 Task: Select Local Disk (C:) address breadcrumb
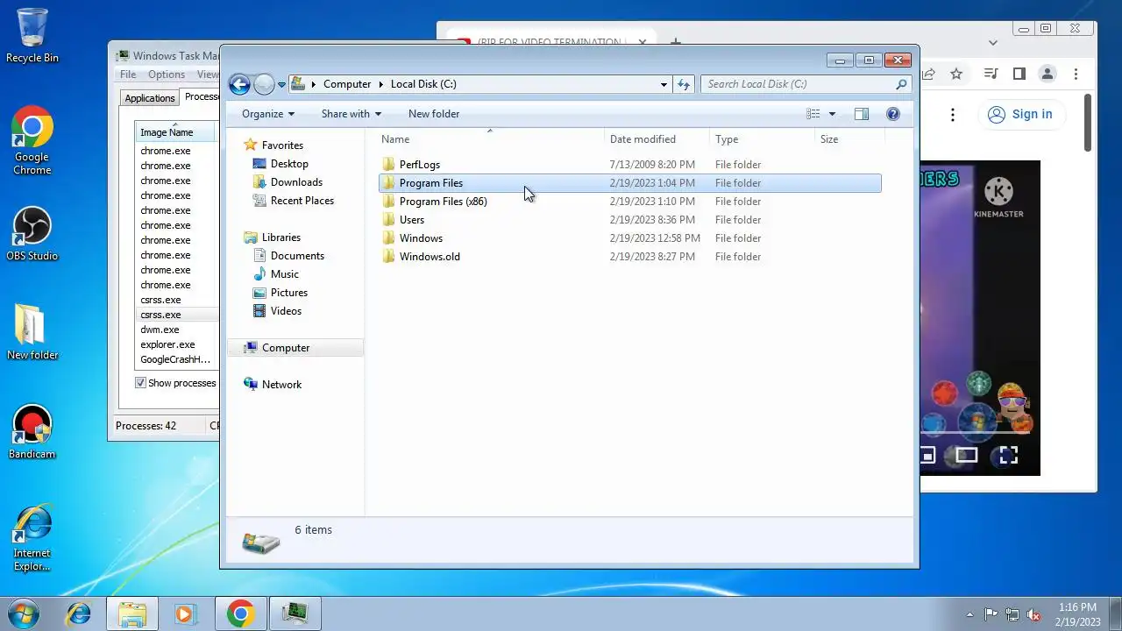coord(423,84)
